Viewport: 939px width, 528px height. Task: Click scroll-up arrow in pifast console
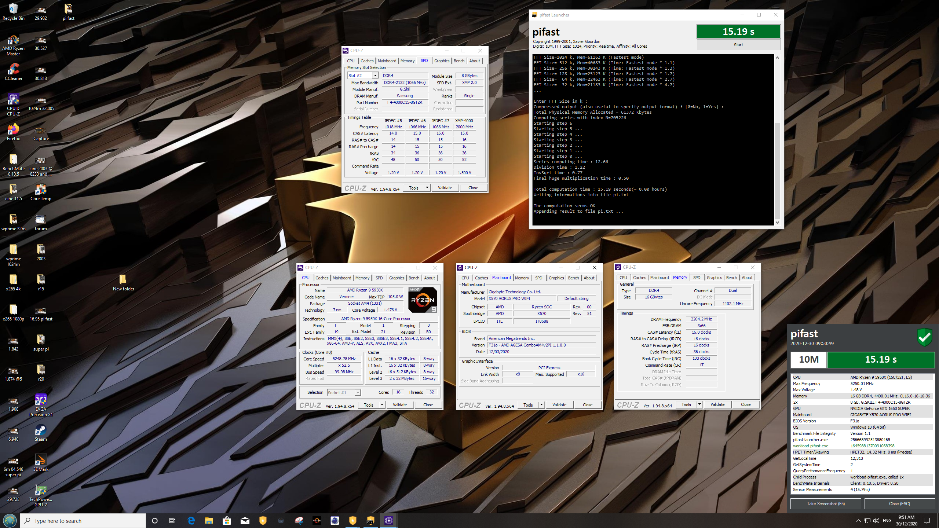pos(777,58)
